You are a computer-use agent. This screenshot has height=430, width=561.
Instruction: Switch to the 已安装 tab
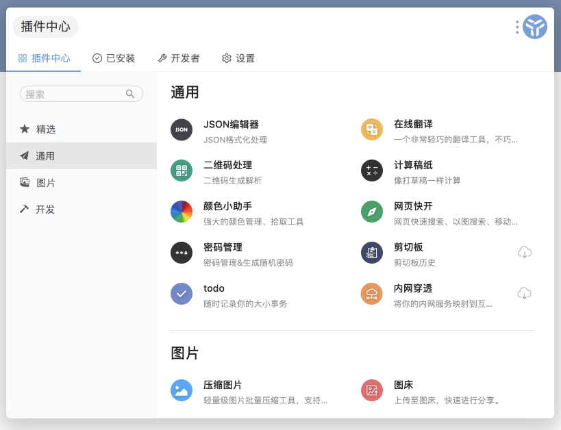114,58
